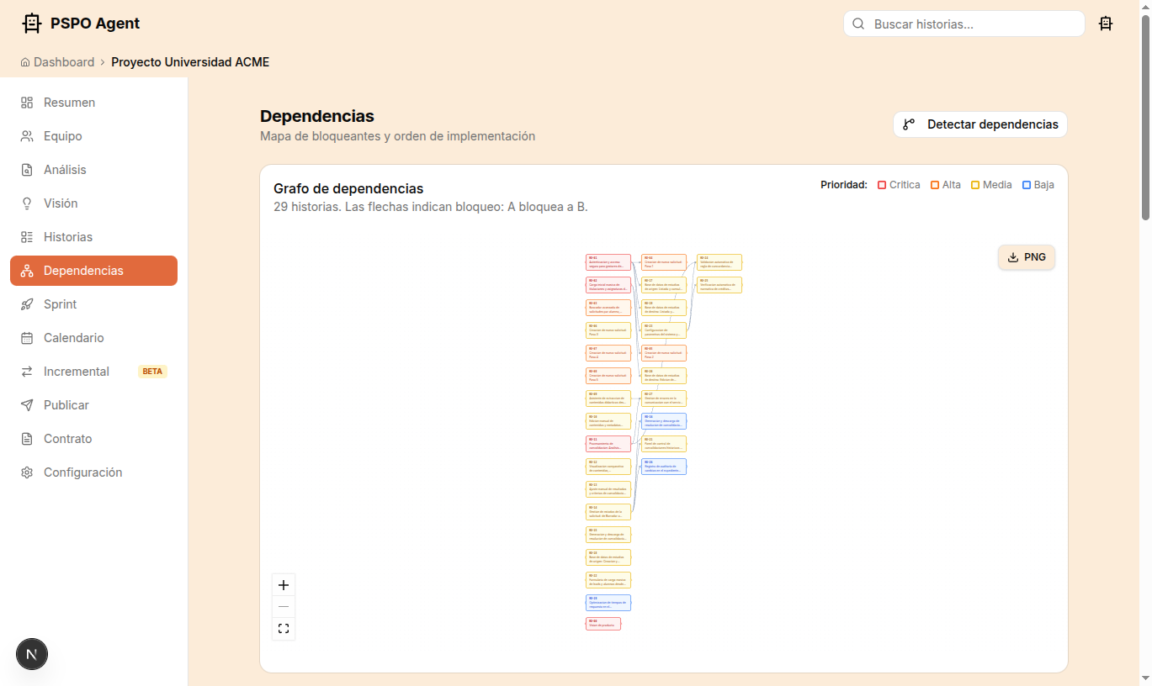Click the grid icon next to Resumen
1152x686 pixels.
click(x=25, y=102)
